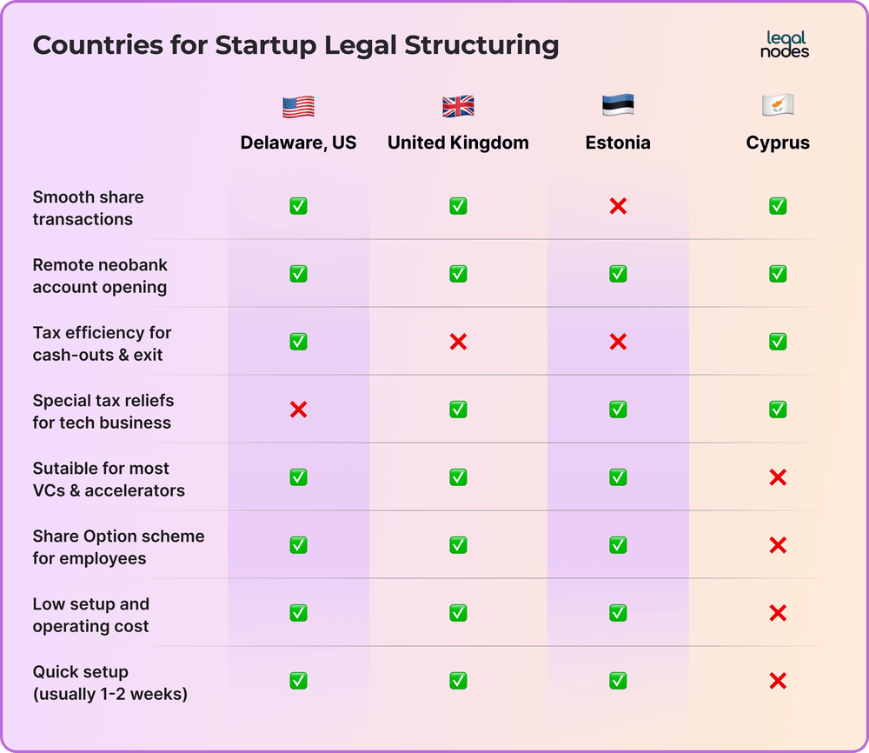869x753 pixels.
Task: Click the 'Quick setup (usually 1-2 weeks)' row label
Action: tap(109, 683)
